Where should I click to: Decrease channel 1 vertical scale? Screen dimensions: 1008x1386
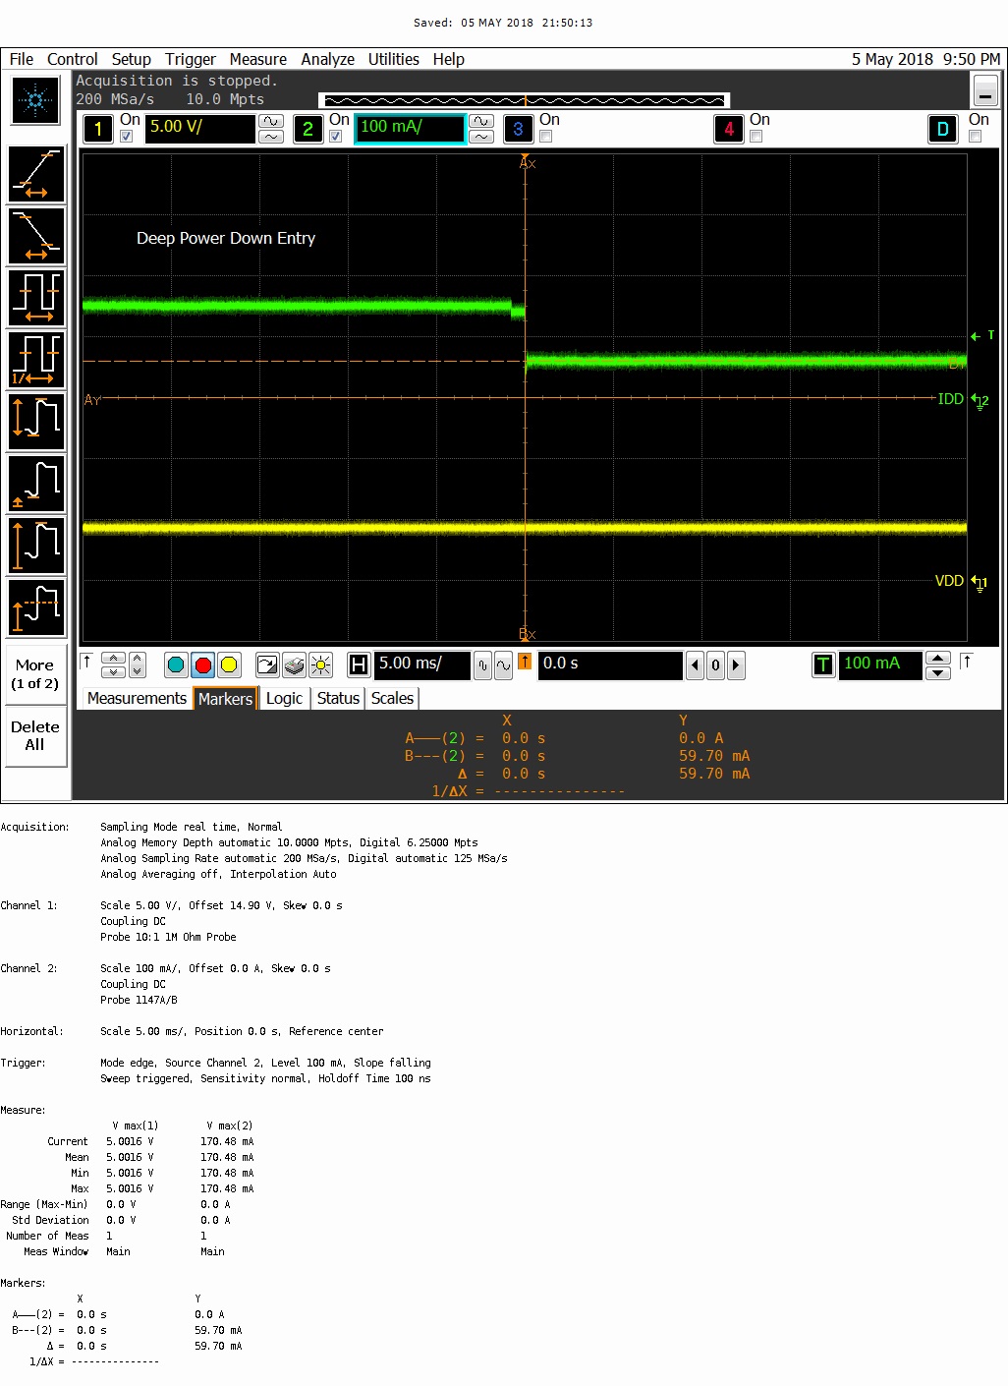coord(271,137)
